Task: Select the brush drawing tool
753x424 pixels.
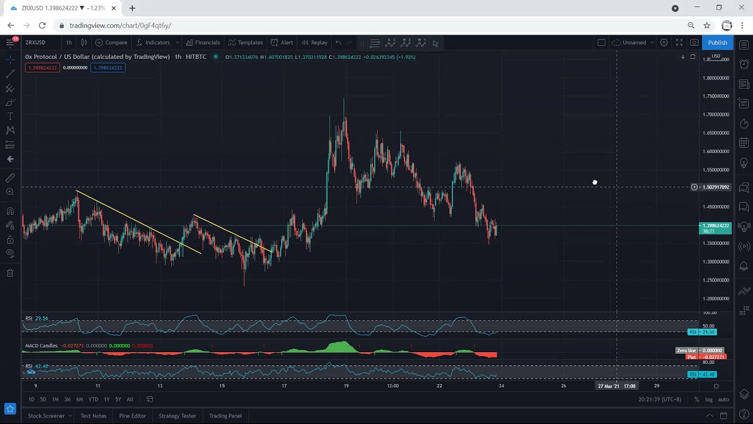Action: (x=10, y=102)
